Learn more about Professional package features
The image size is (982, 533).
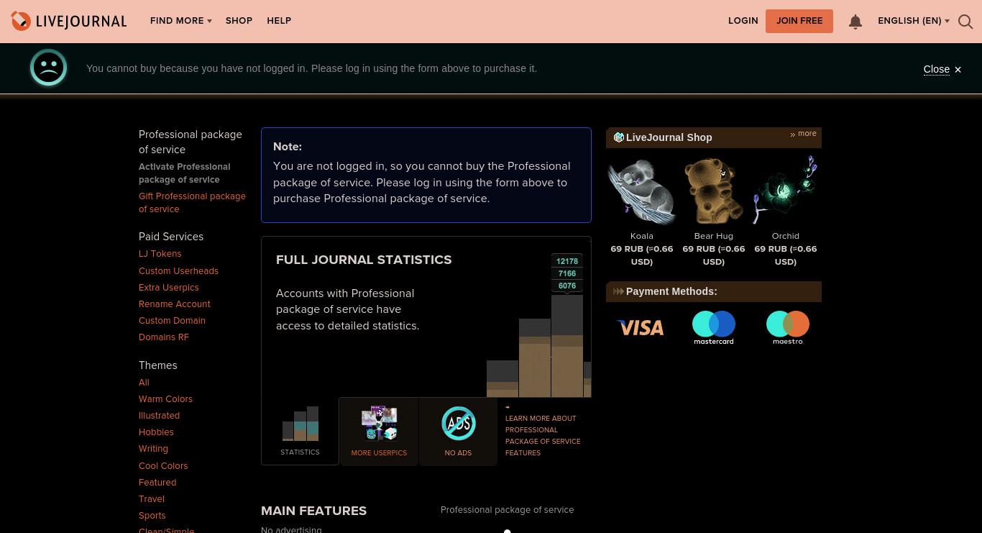click(543, 435)
